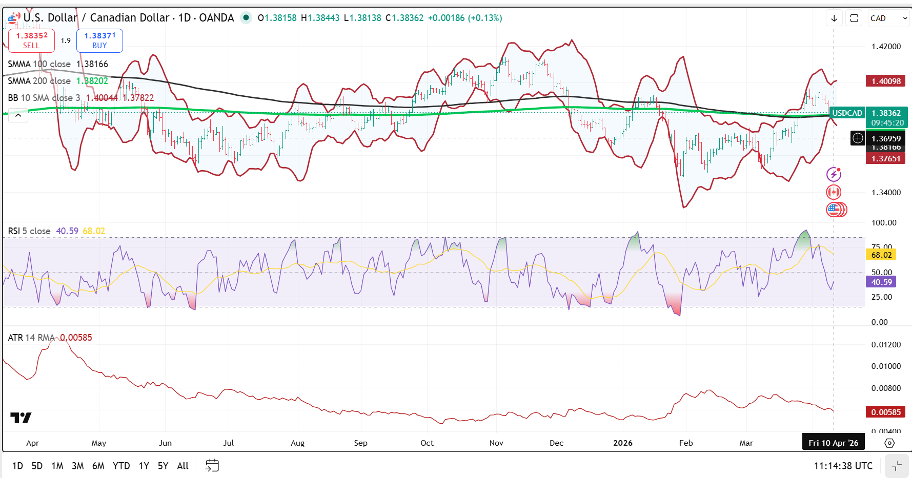Click the green market status dot
The width and height of the screenshot is (912, 478).
(x=246, y=18)
